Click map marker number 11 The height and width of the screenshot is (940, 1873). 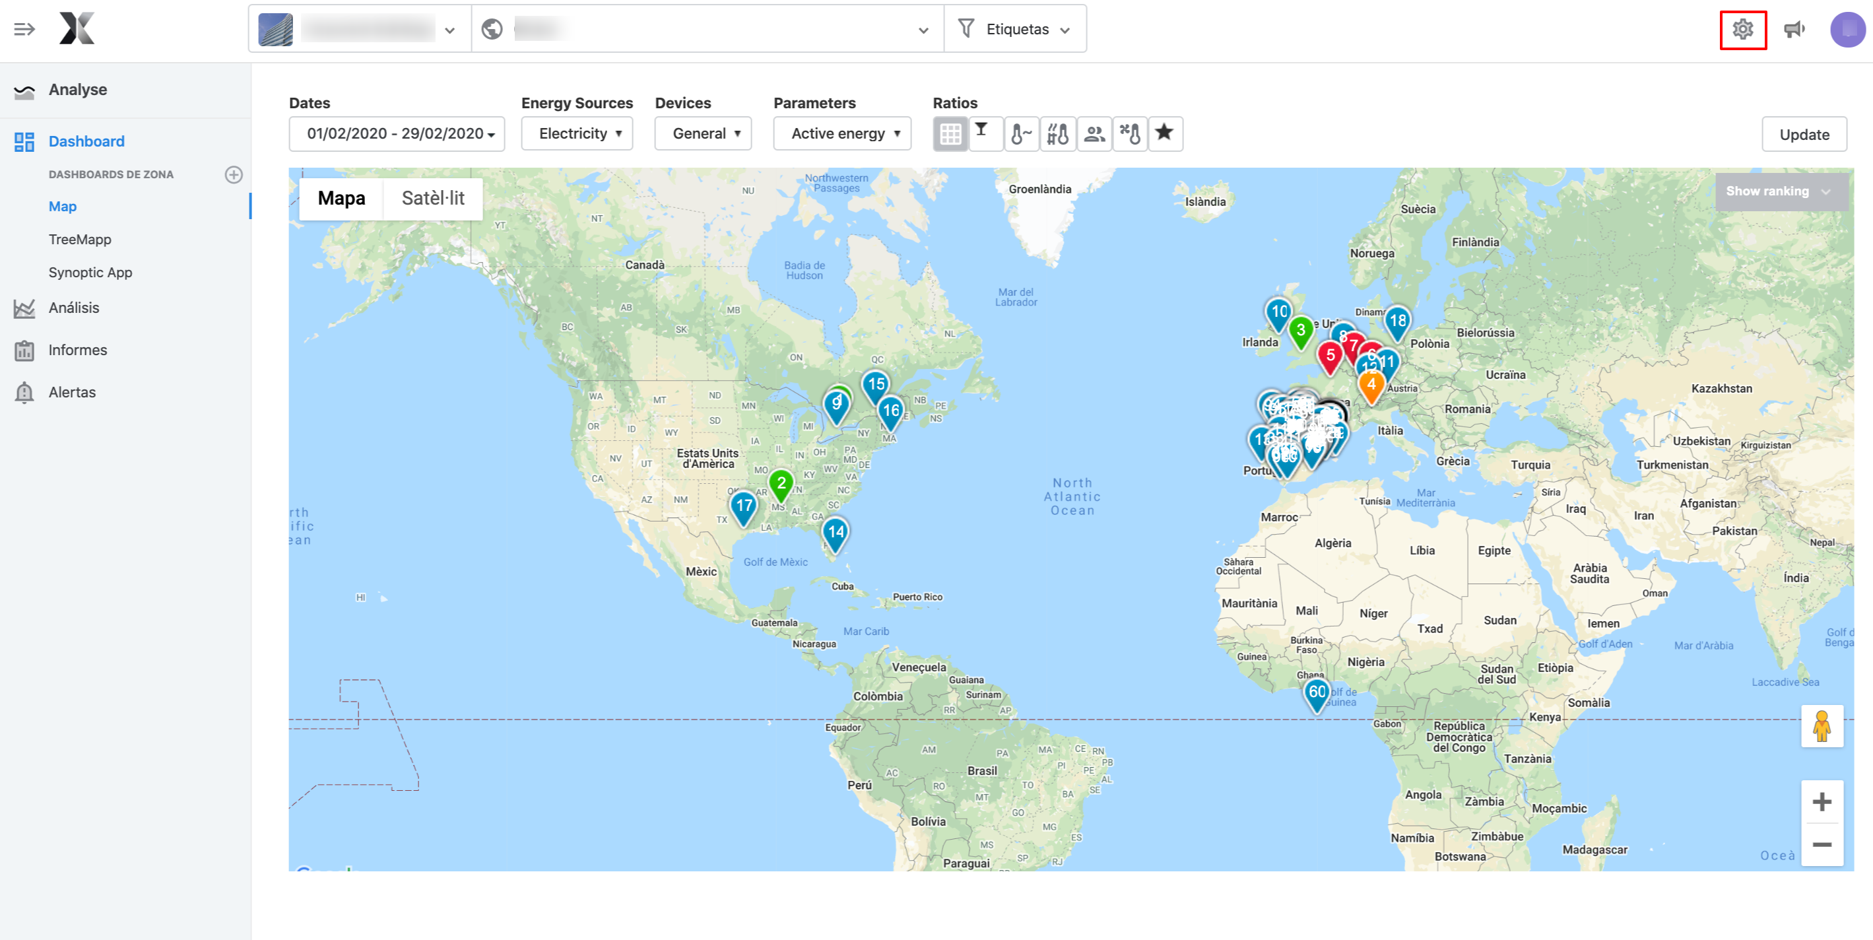point(1388,364)
